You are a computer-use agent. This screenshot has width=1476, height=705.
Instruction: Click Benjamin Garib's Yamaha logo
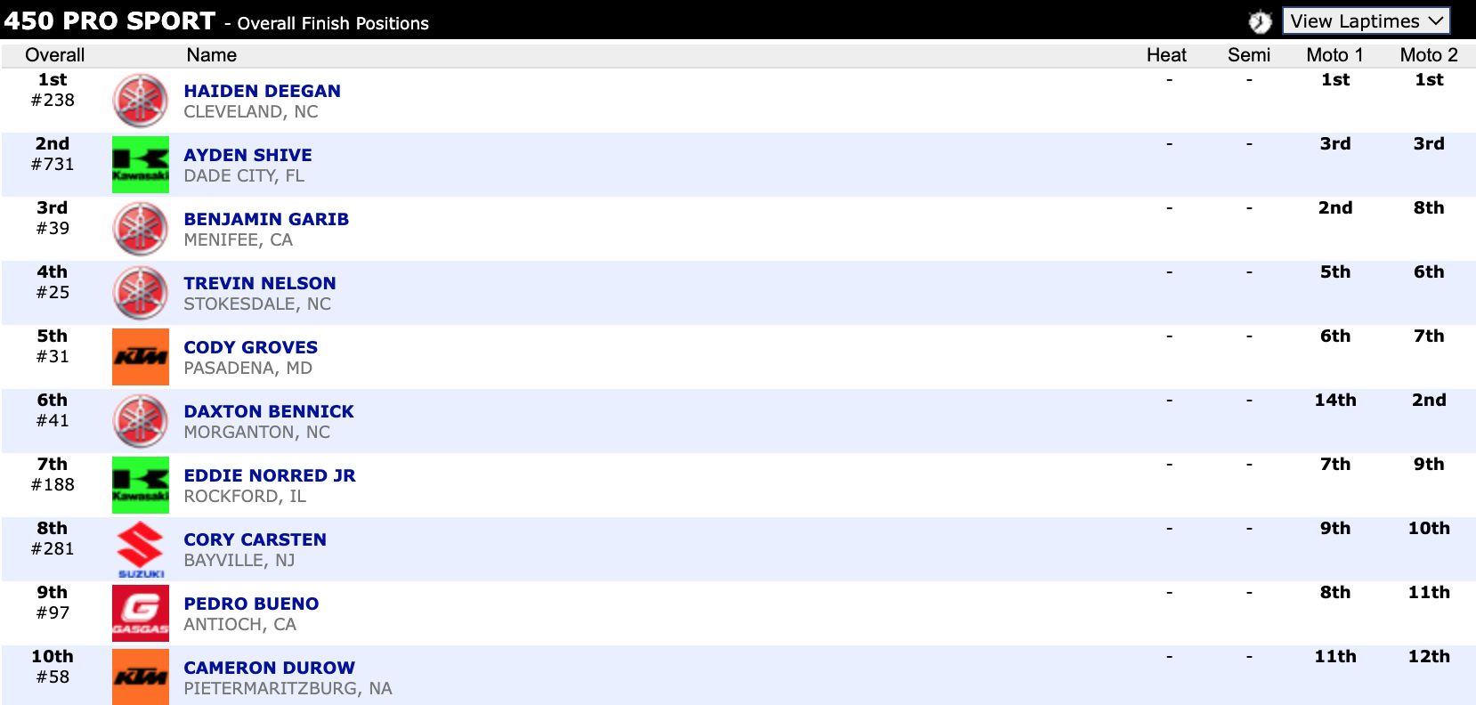(140, 229)
